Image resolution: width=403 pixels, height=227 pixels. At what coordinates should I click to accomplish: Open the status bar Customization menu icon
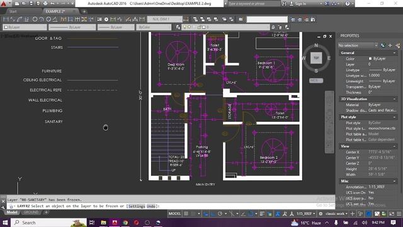coord(399,214)
